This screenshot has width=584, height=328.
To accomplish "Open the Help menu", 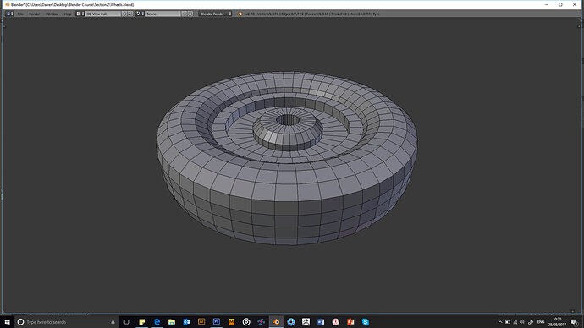I will pyautogui.click(x=68, y=14).
